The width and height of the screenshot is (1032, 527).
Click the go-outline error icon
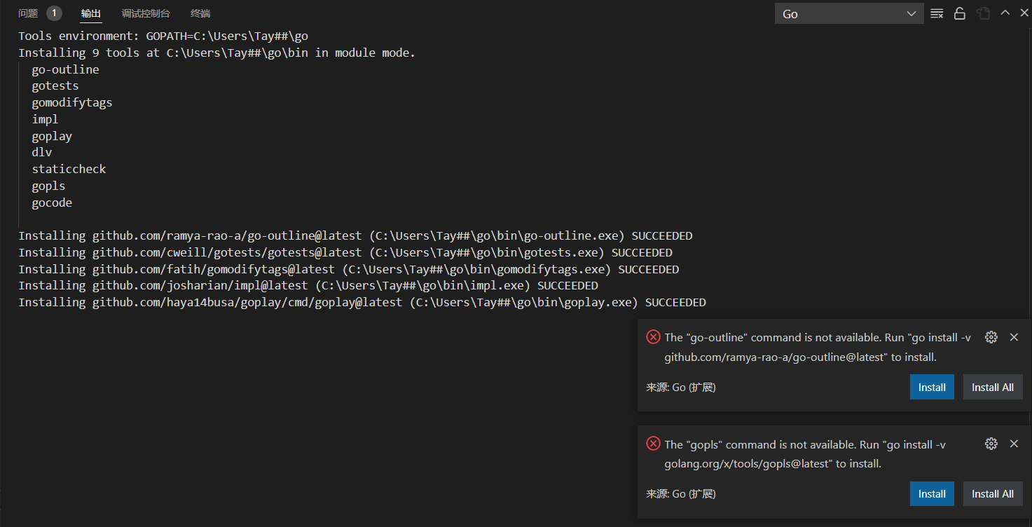coord(653,337)
